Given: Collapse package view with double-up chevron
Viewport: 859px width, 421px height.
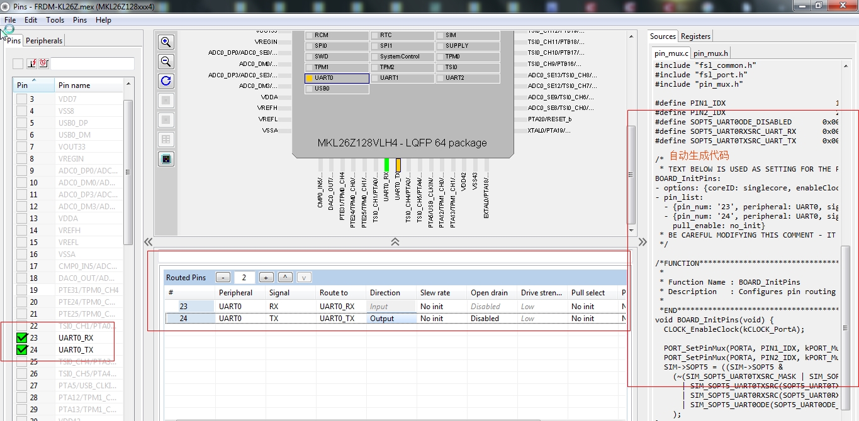Looking at the screenshot, I should click(395, 241).
